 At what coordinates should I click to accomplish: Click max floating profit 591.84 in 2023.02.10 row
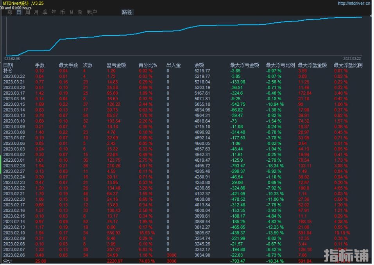[305, 233]
